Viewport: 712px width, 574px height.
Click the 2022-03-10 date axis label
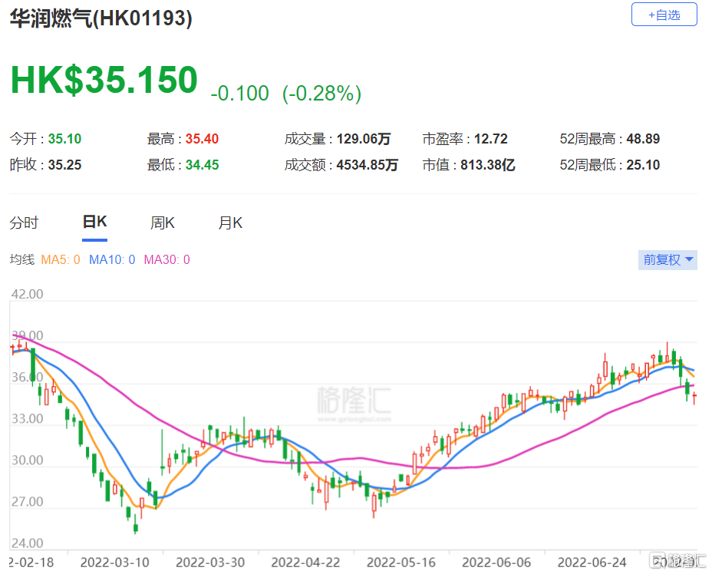tap(115, 562)
